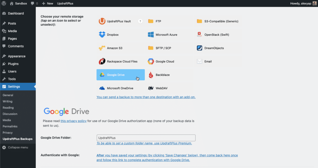This screenshot has width=318, height=168.
Task: Select Dropbox storage option
Action: [120, 35]
